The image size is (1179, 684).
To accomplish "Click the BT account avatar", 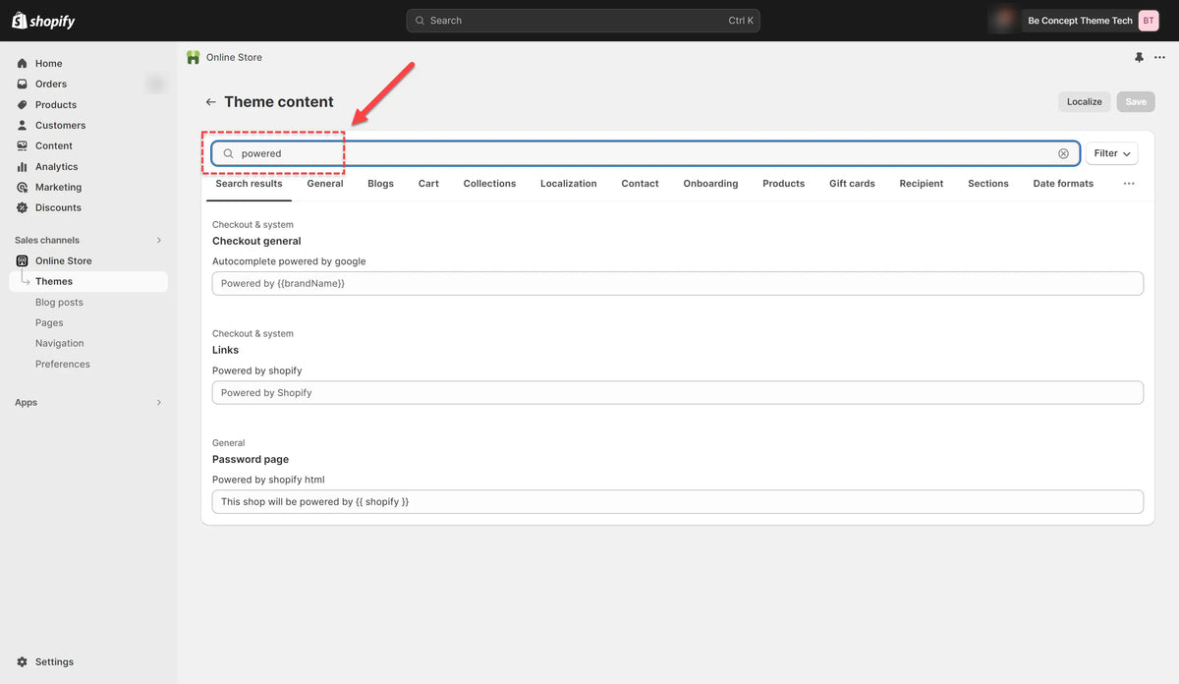I will pyautogui.click(x=1149, y=21).
